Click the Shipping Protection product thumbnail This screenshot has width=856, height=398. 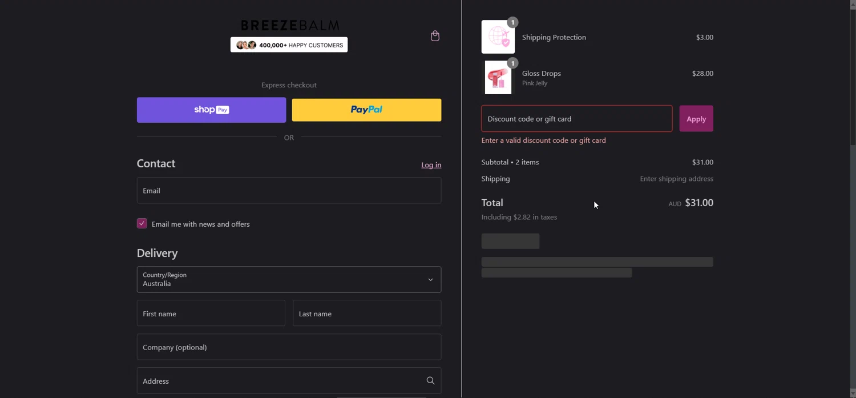pos(498,37)
